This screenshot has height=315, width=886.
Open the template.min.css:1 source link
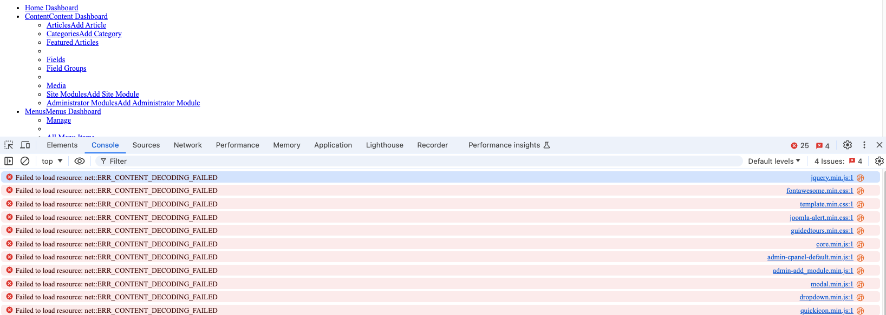[826, 204]
